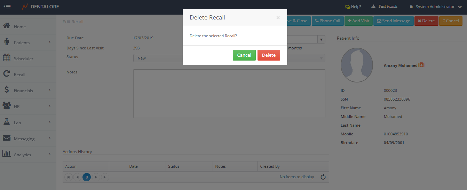This screenshot has width=467, height=190.
Task: Open Scheduler calendar icon in sidebar
Action: click(x=6, y=58)
